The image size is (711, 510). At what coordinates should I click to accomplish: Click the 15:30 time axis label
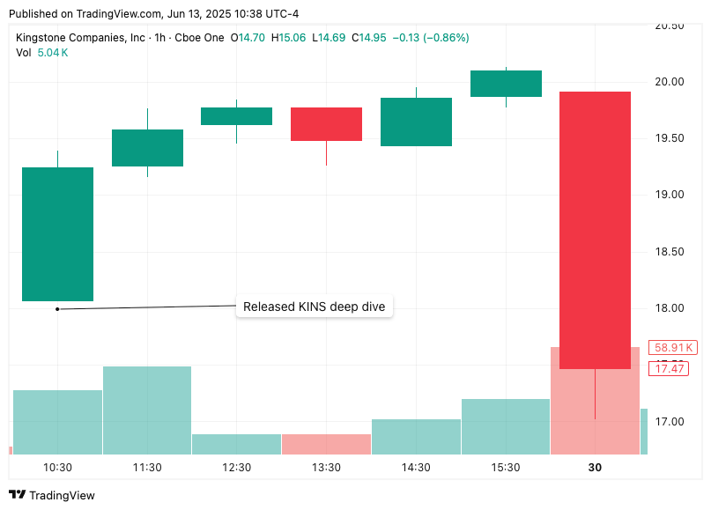click(x=506, y=468)
